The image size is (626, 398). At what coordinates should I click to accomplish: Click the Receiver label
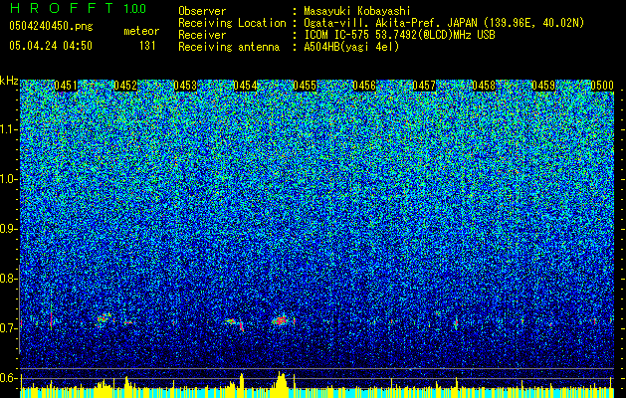[202, 35]
